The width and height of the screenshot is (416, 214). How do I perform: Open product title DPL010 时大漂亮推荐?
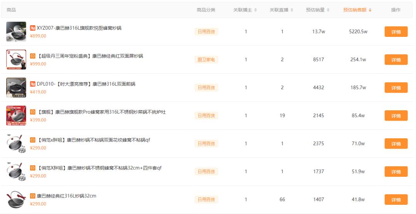pyautogui.click(x=86, y=84)
